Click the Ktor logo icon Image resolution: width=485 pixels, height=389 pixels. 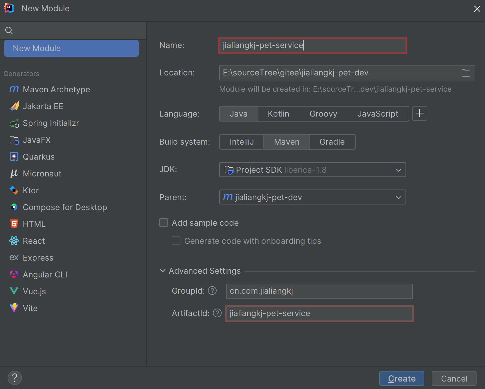coord(14,190)
